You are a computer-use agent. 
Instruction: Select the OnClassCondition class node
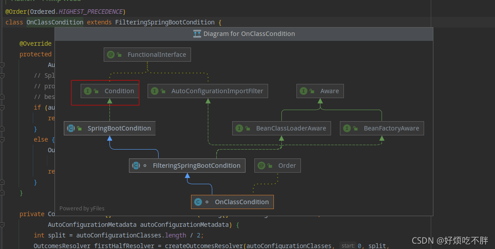[232, 202]
